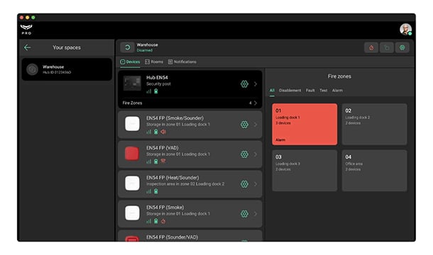Open the user profile avatar

(405, 29)
